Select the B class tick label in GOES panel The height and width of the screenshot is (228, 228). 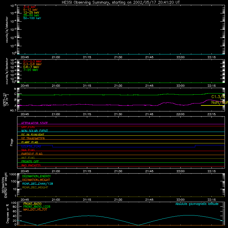click(x=15, y=100)
